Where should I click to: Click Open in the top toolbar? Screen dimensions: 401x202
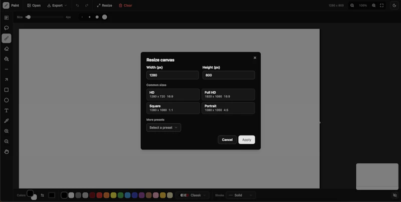[34, 5]
